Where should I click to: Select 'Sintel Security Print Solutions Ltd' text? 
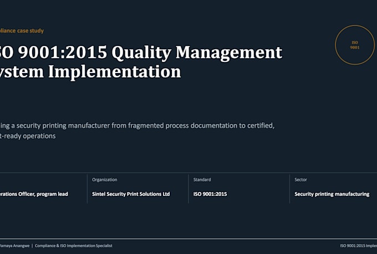coord(131,194)
